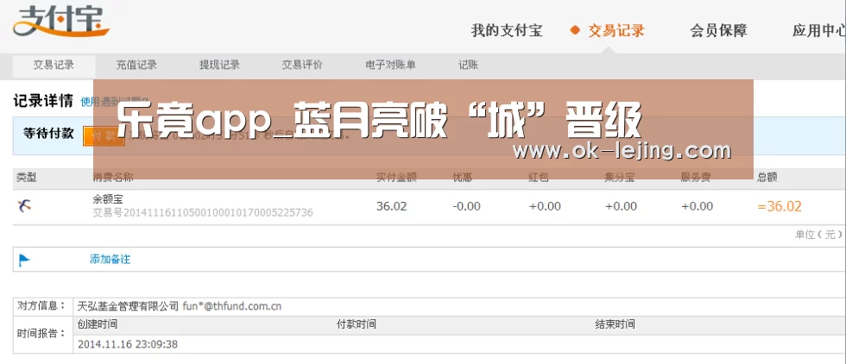The width and height of the screenshot is (846, 364).
Task: Click the +0.00 value under 服务费
Action: [x=698, y=206]
